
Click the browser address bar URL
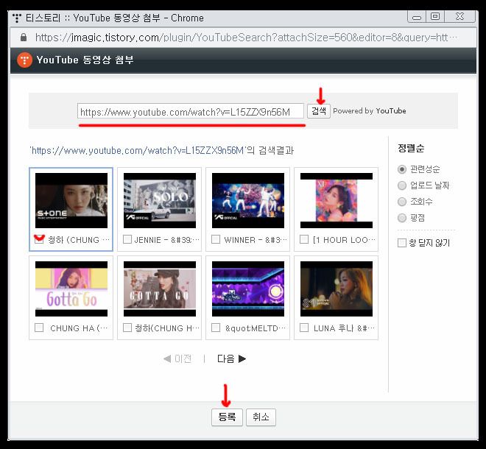point(246,38)
